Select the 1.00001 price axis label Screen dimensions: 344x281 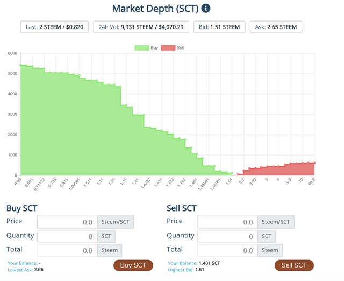point(75,184)
